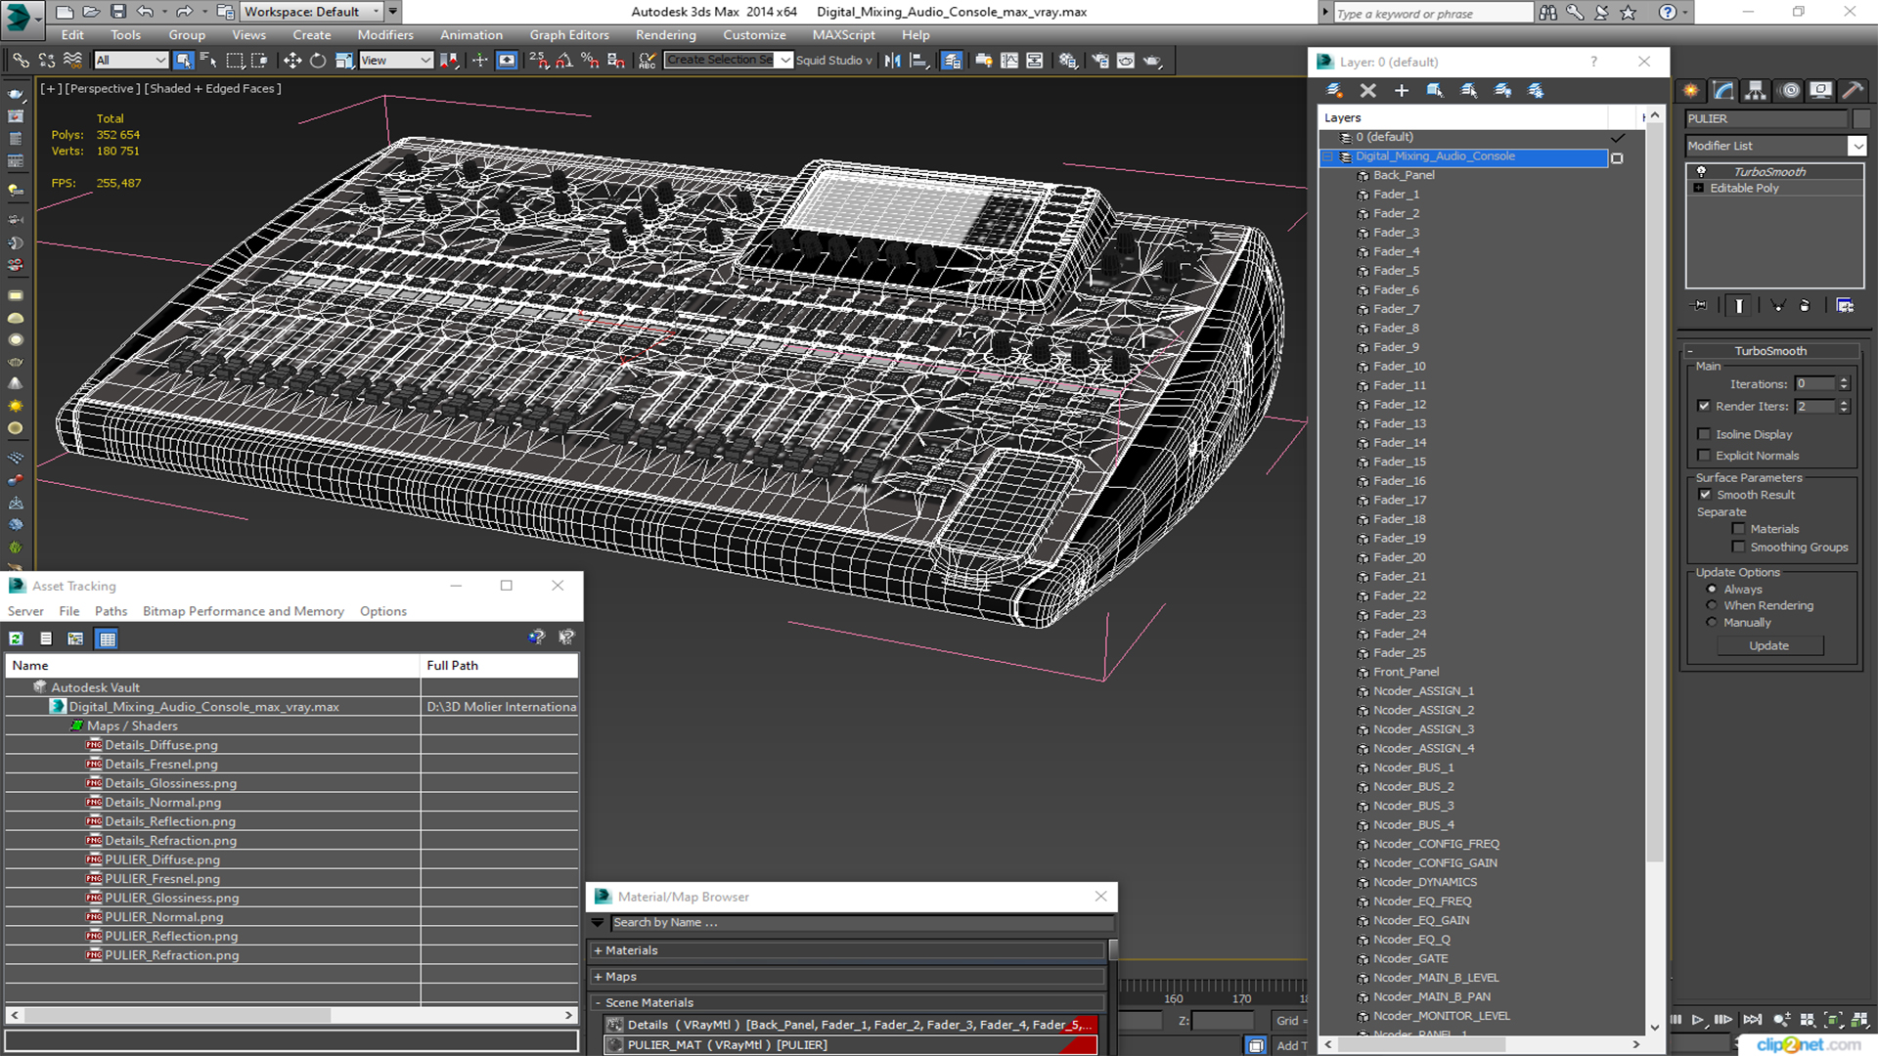
Task: Click Configure Modifier Sets icon
Action: pyautogui.click(x=1845, y=306)
